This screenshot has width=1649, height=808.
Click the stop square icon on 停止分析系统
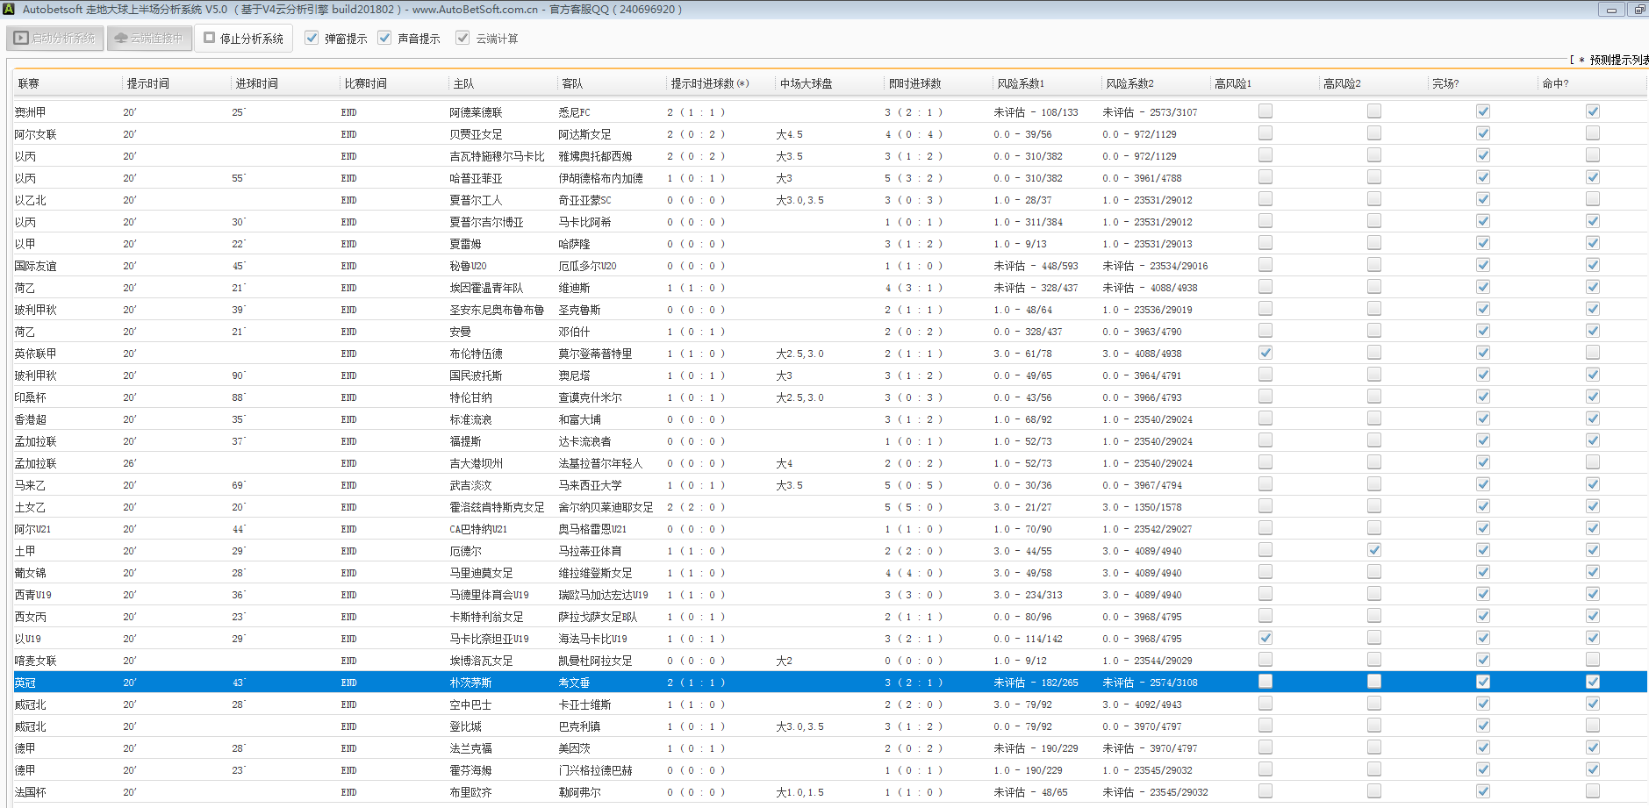(210, 39)
